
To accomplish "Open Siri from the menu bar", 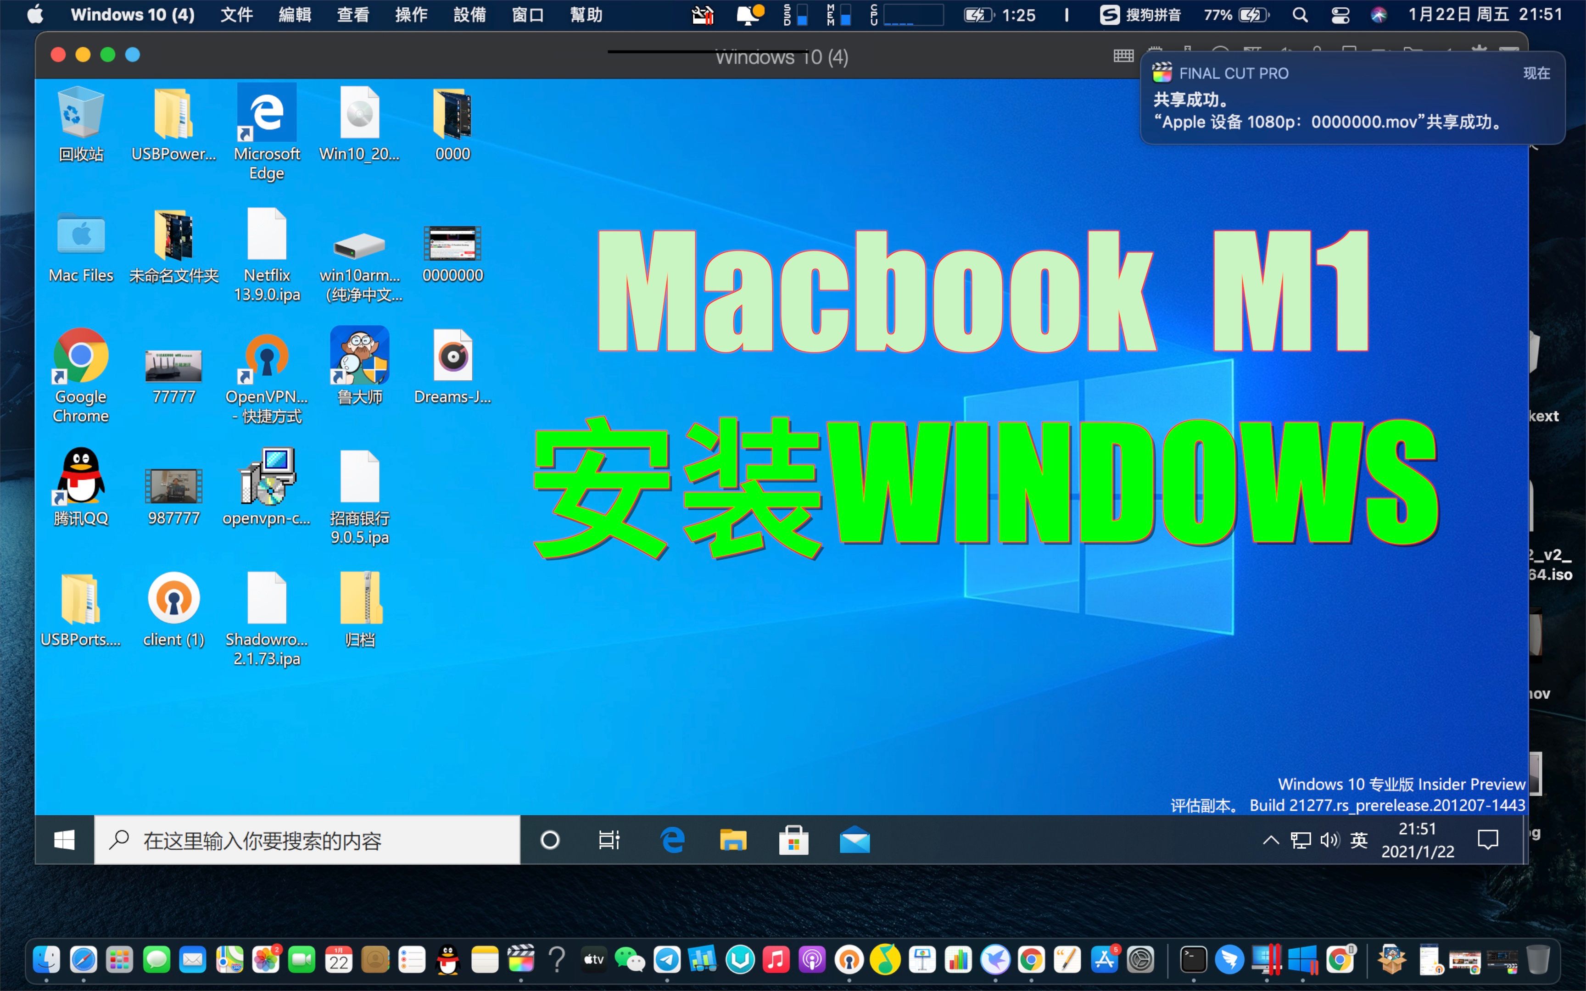I will coord(1379,14).
